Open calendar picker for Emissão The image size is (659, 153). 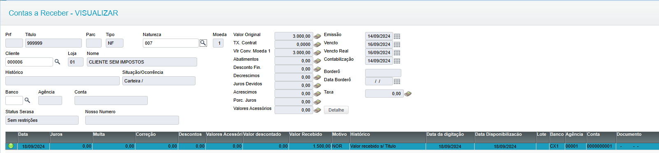397,37
